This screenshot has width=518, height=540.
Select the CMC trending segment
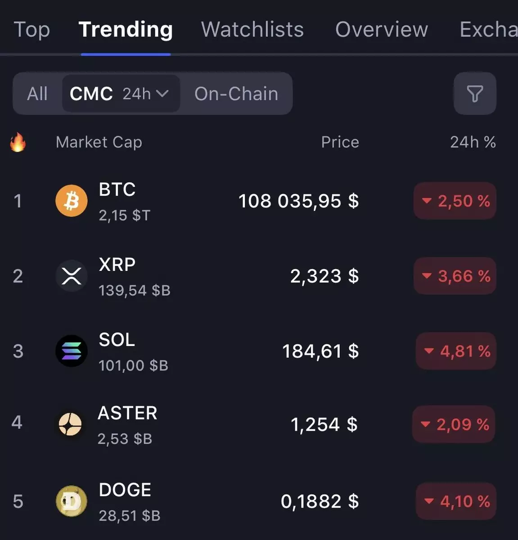(x=91, y=94)
